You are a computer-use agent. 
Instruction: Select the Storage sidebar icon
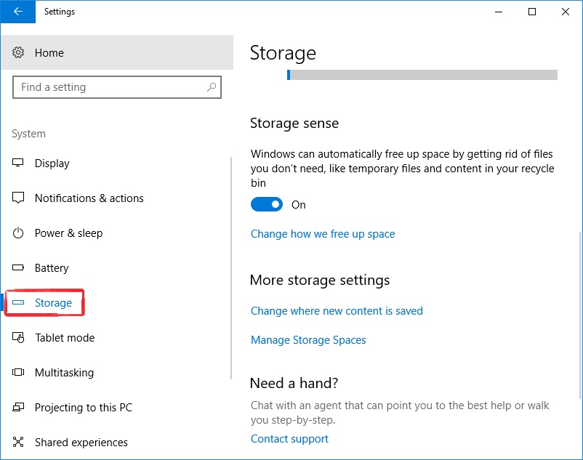pos(19,303)
